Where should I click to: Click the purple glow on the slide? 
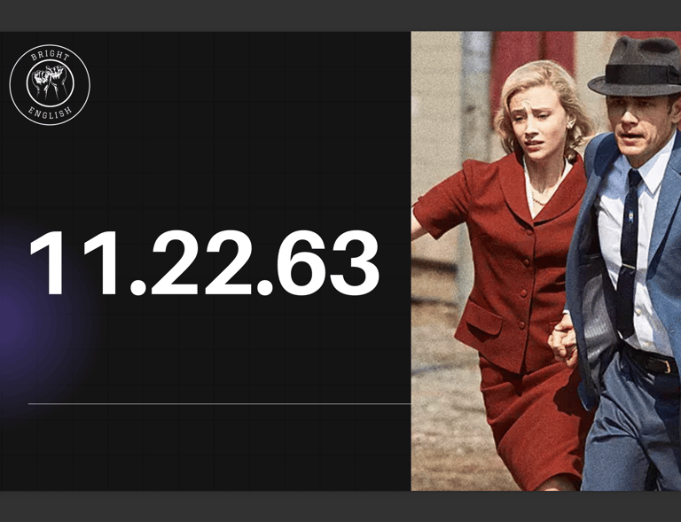26,321
